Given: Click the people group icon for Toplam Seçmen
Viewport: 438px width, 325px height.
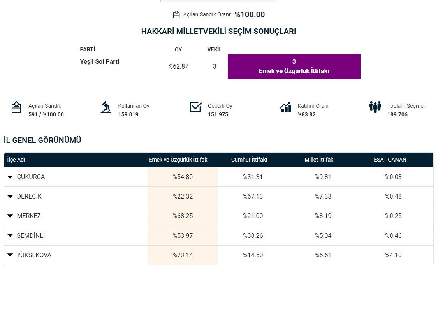Looking at the screenshot, I should coord(375,107).
